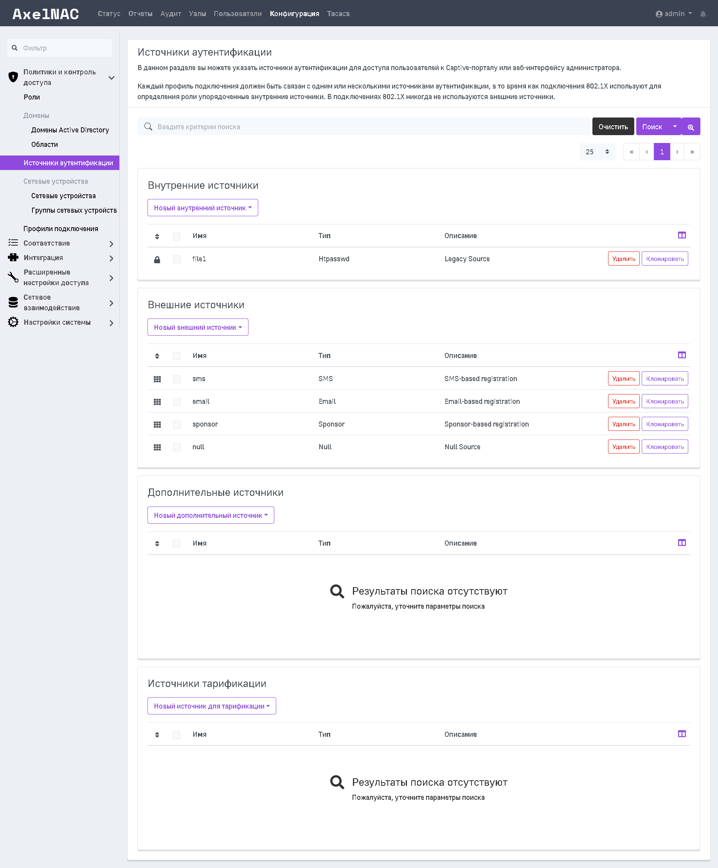Tick the checkbox for the file1 source
The width and height of the screenshot is (718, 868).
177,260
